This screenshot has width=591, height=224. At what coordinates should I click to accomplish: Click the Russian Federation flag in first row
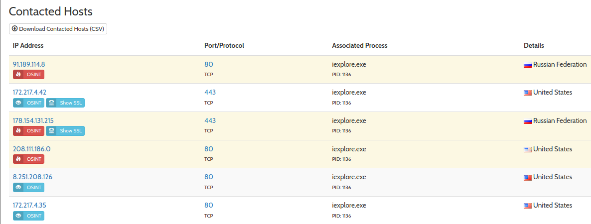point(528,65)
